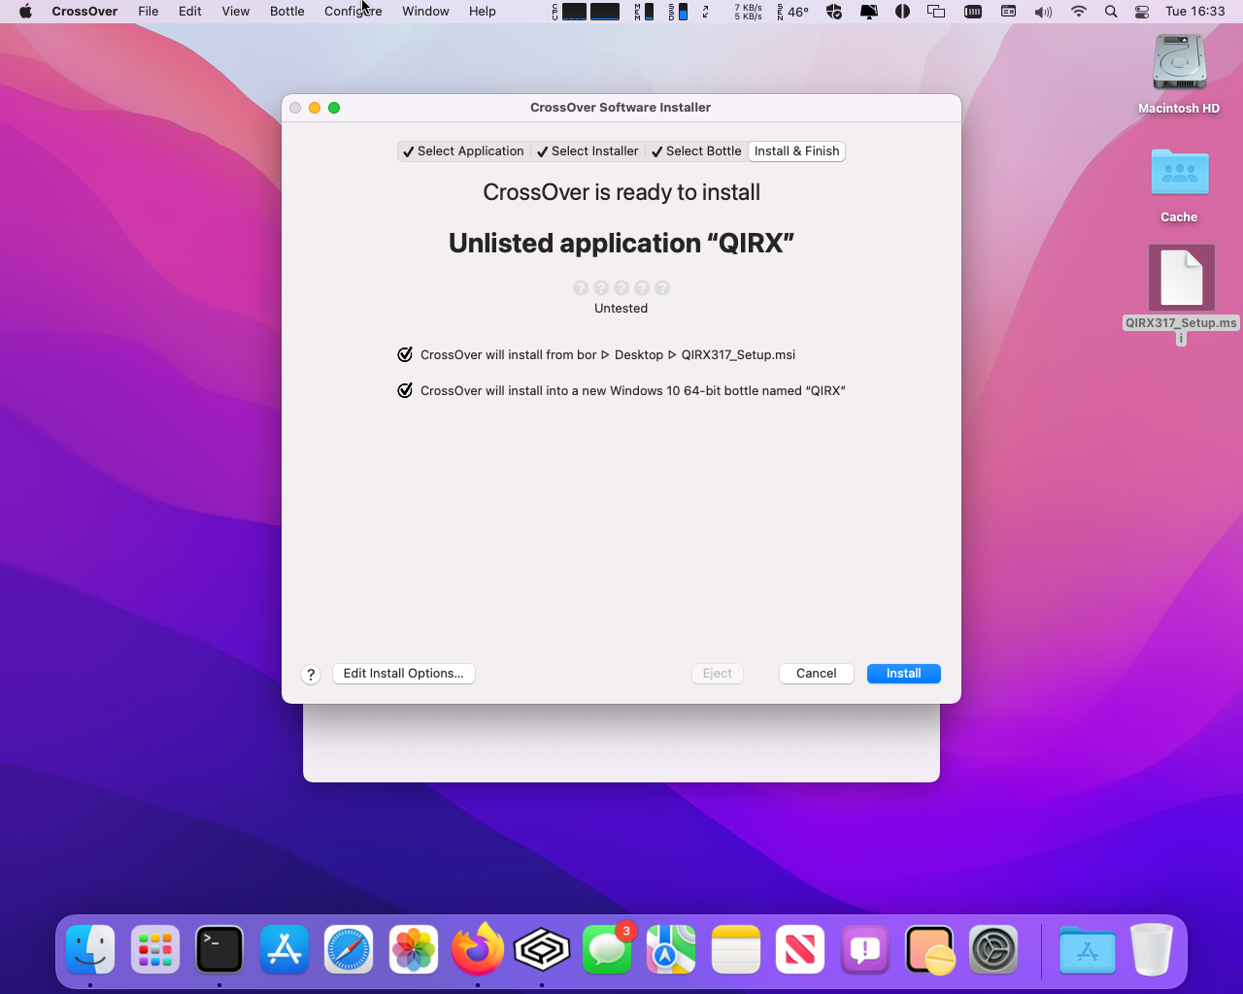Open System Preferences from the Dock
The image size is (1243, 994).
(x=993, y=948)
